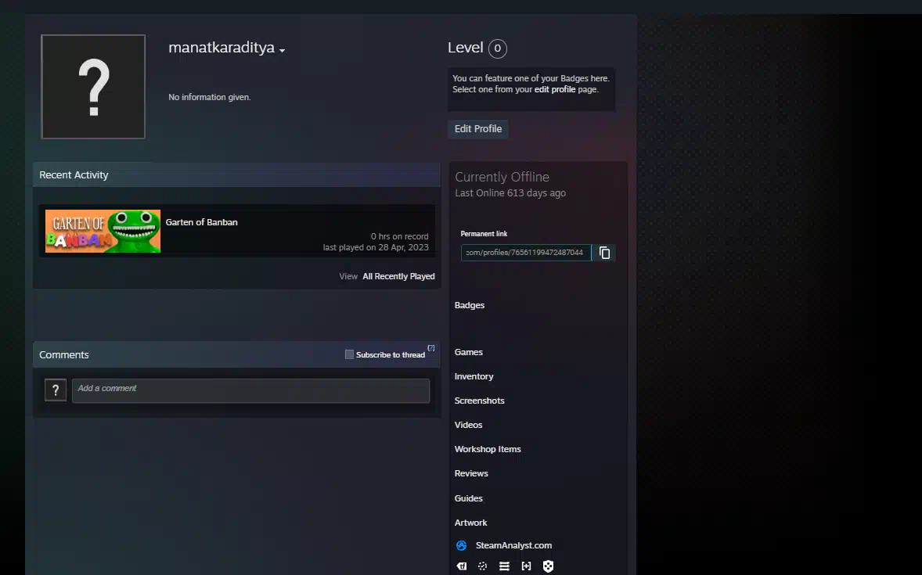Click the Recent Activity header
The width and height of the screenshot is (922, 575).
coord(74,175)
